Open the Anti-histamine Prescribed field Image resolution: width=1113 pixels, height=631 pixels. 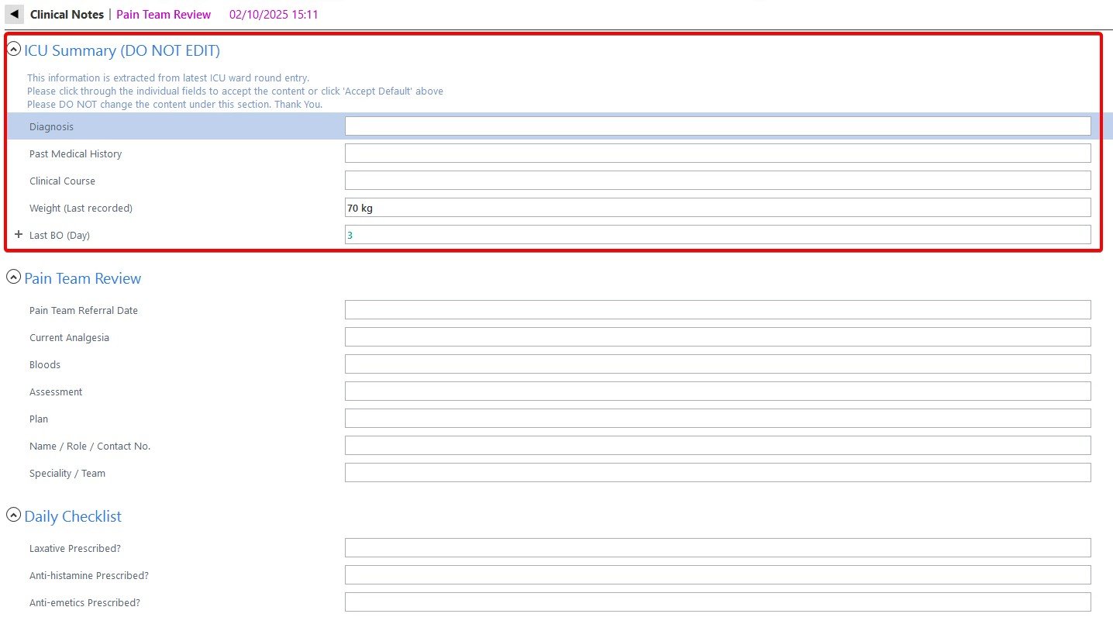click(x=717, y=575)
